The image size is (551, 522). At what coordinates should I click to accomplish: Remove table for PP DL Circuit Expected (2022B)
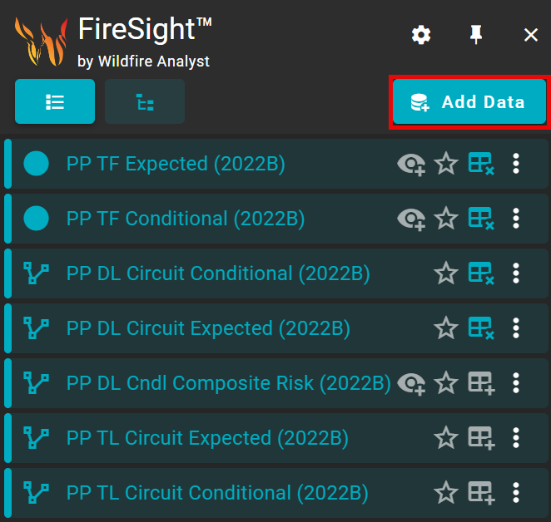pyautogui.click(x=481, y=328)
